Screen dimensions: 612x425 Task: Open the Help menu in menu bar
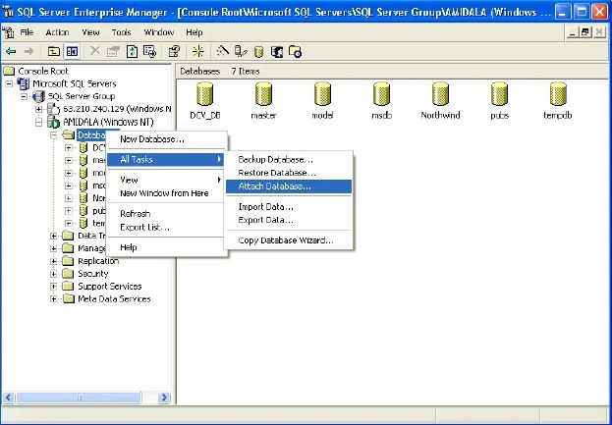194,32
